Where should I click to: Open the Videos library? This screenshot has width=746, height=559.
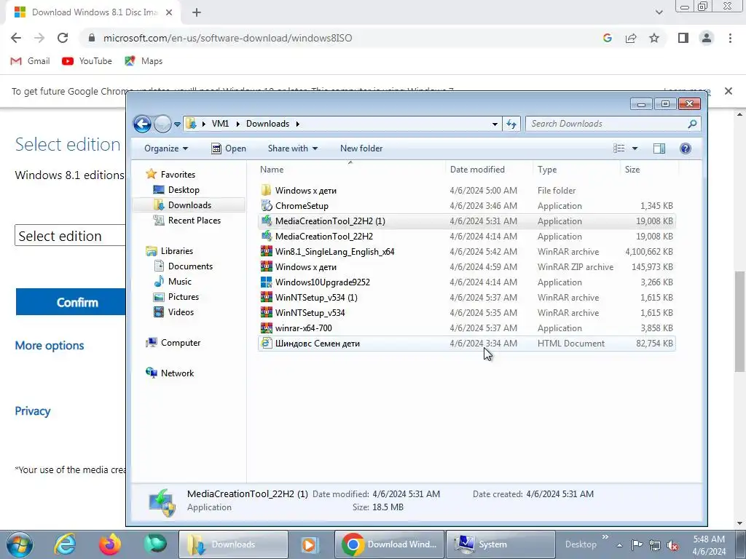181,312
